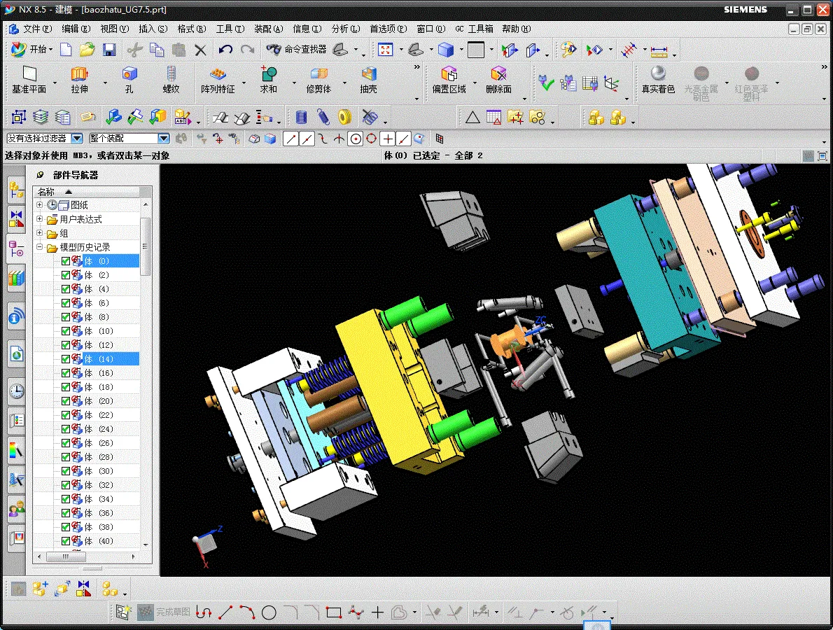Uncheck the 体 (4) feature checkbox

pos(66,289)
